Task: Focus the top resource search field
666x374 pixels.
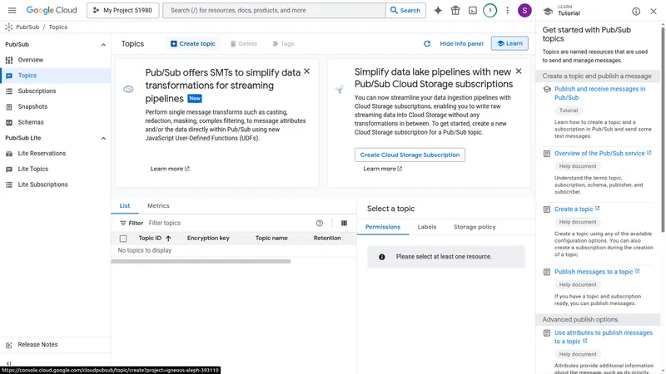Action: [x=274, y=10]
